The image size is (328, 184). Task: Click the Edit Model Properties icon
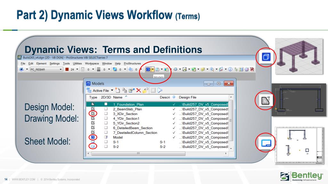(x=132, y=90)
